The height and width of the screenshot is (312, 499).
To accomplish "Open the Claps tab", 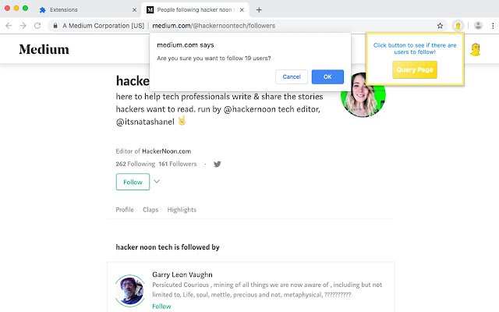I will 150,210.
